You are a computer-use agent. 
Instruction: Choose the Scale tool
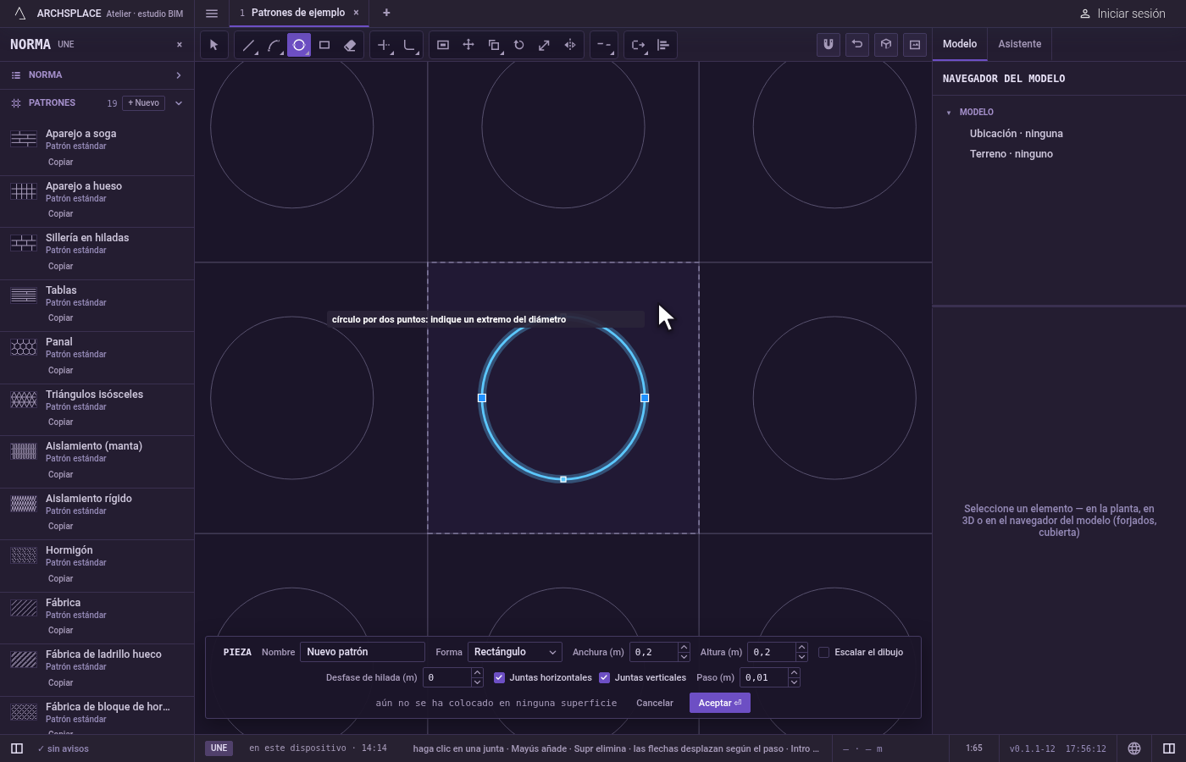click(545, 45)
